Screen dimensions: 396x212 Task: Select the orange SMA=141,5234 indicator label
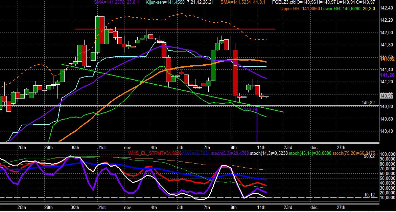(x=236, y=2)
